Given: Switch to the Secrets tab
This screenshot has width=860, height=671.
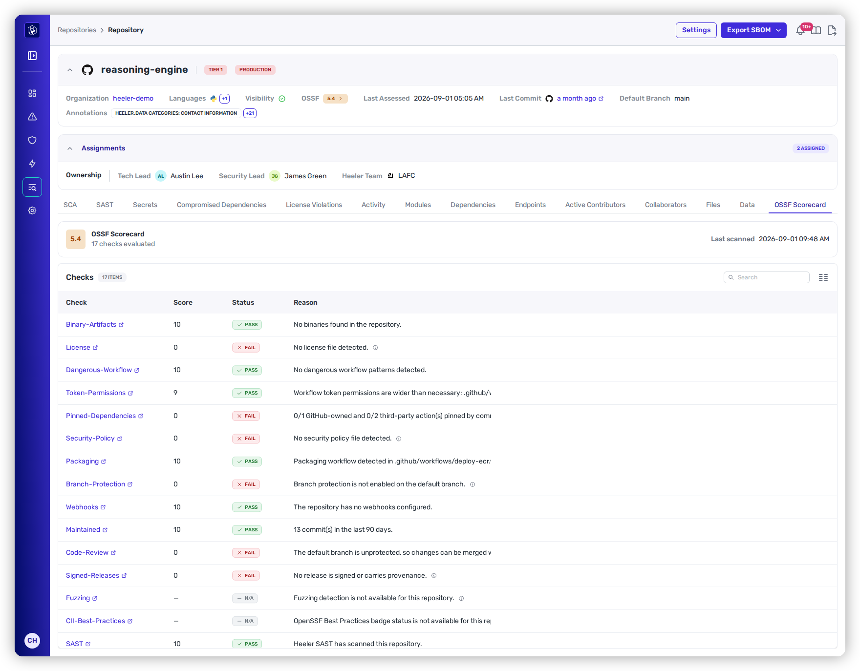Looking at the screenshot, I should pyautogui.click(x=145, y=205).
